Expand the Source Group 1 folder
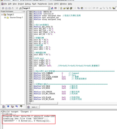Image resolution: width=117 pixels, height=129 pixels. pyautogui.click(x=5, y=17)
